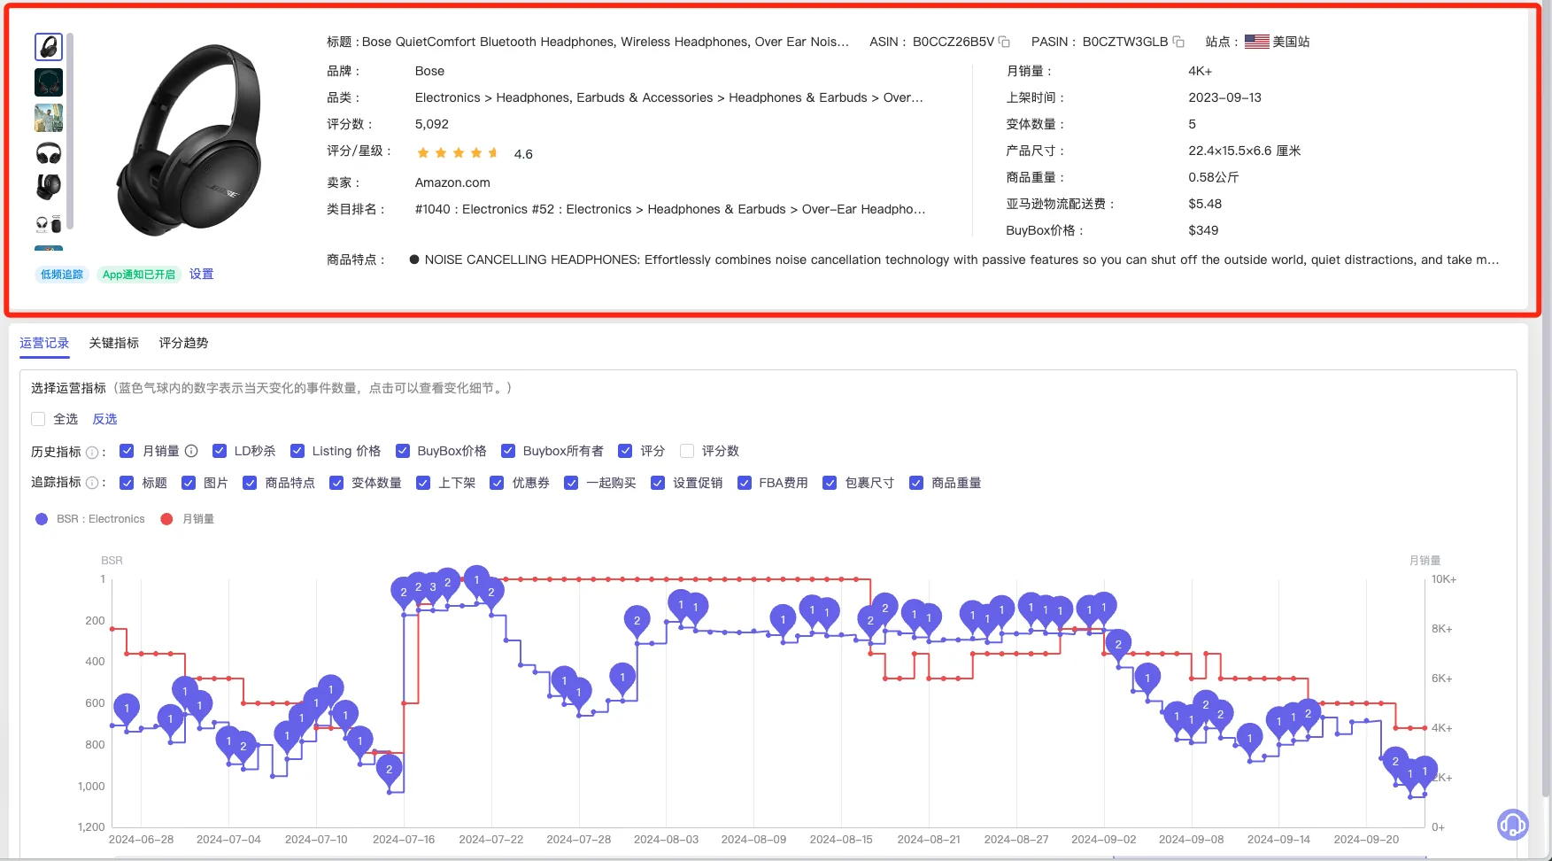Uncheck the 优惠券 tracking checkbox
Screen dimensions: 1552x861
(497, 483)
